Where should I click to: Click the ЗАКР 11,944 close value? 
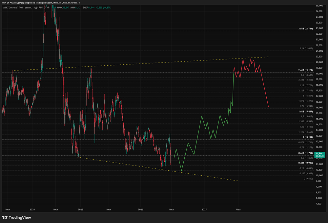click(x=89, y=8)
